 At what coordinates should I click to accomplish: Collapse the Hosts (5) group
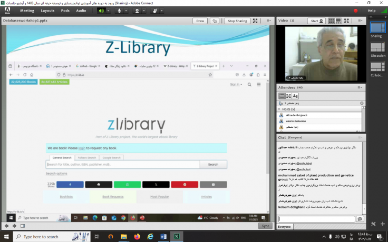pos(279,109)
